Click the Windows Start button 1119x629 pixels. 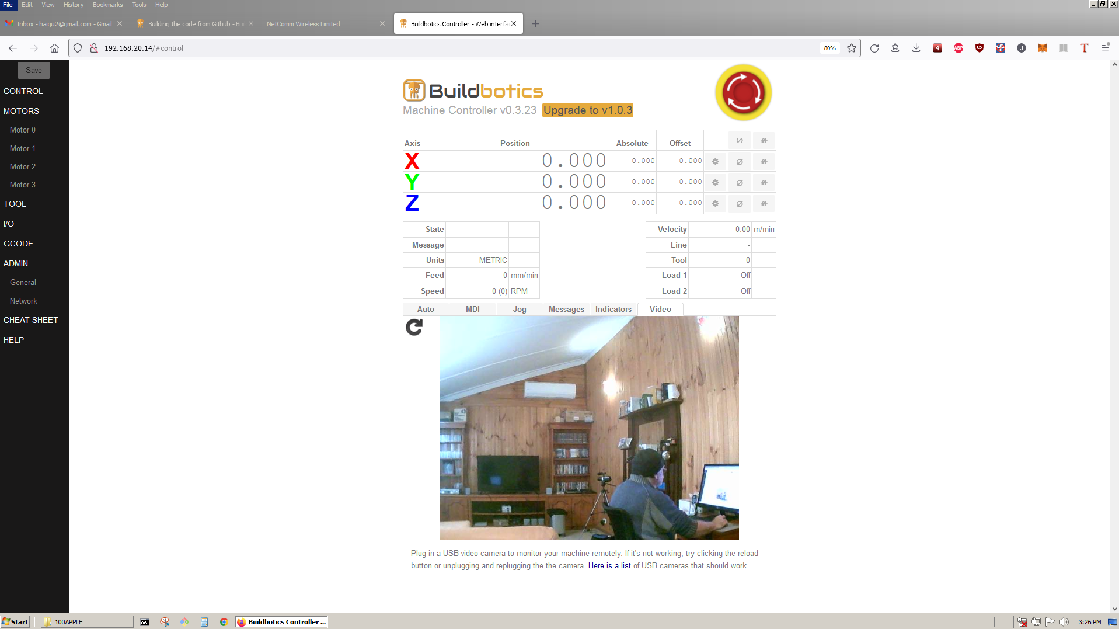[x=16, y=622]
